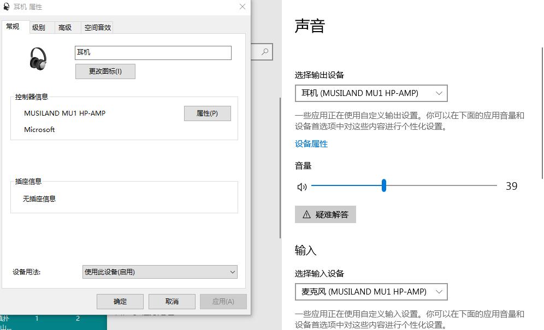Screen dimensions: 544x330
Task: Click the headphone device icon image
Action: [x=38, y=58]
